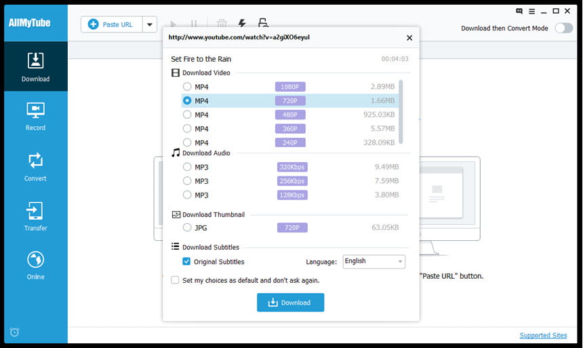
Task: Click the private mode lock icon in toolbar
Action: pyautogui.click(x=263, y=23)
